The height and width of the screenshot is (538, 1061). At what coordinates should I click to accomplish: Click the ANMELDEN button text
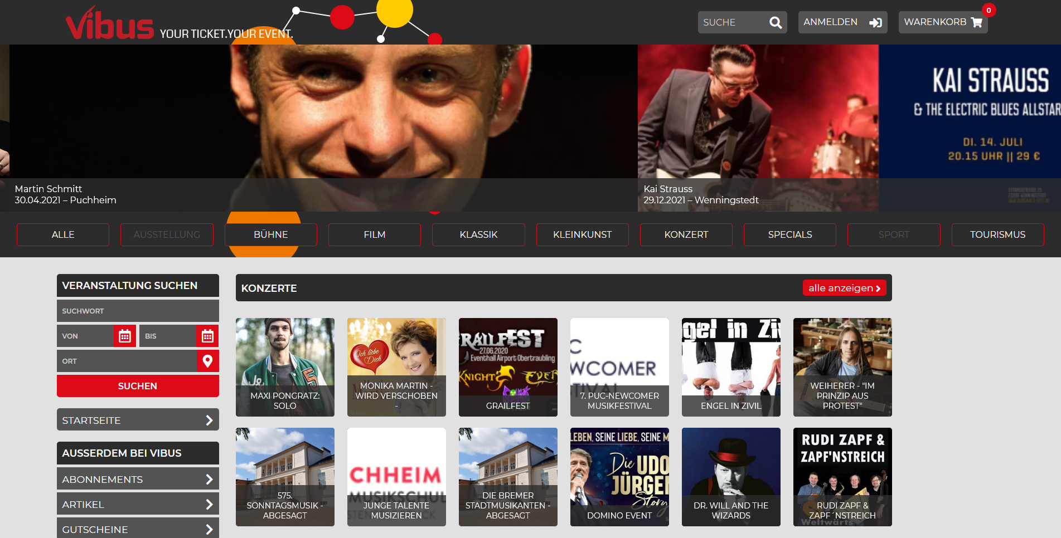click(830, 22)
